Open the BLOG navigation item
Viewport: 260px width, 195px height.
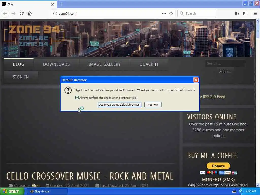(x=19, y=64)
